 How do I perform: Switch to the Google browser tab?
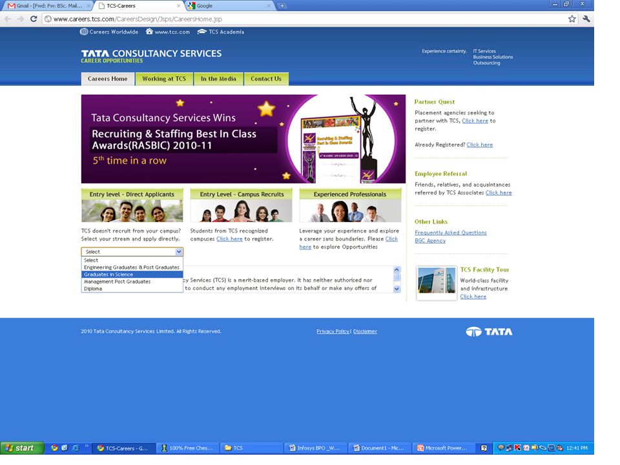pyautogui.click(x=230, y=6)
